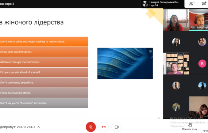Click slide item 'Motivate through transformation.'

(44, 62)
